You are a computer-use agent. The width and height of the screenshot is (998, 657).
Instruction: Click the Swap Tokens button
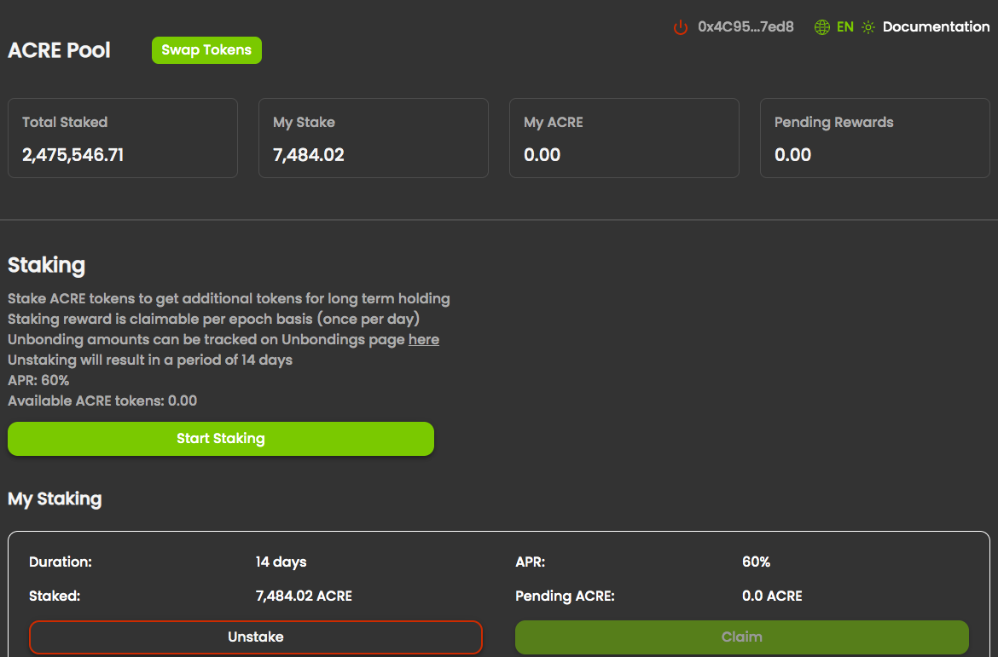tap(206, 50)
